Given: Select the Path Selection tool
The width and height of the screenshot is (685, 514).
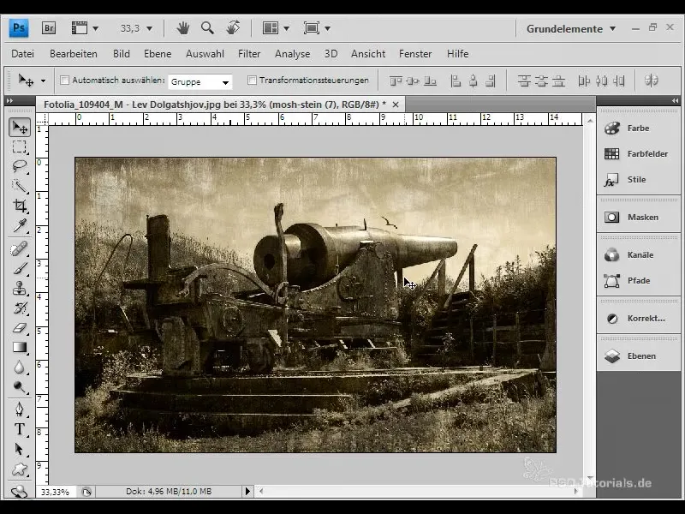Looking at the screenshot, I should pyautogui.click(x=20, y=449).
